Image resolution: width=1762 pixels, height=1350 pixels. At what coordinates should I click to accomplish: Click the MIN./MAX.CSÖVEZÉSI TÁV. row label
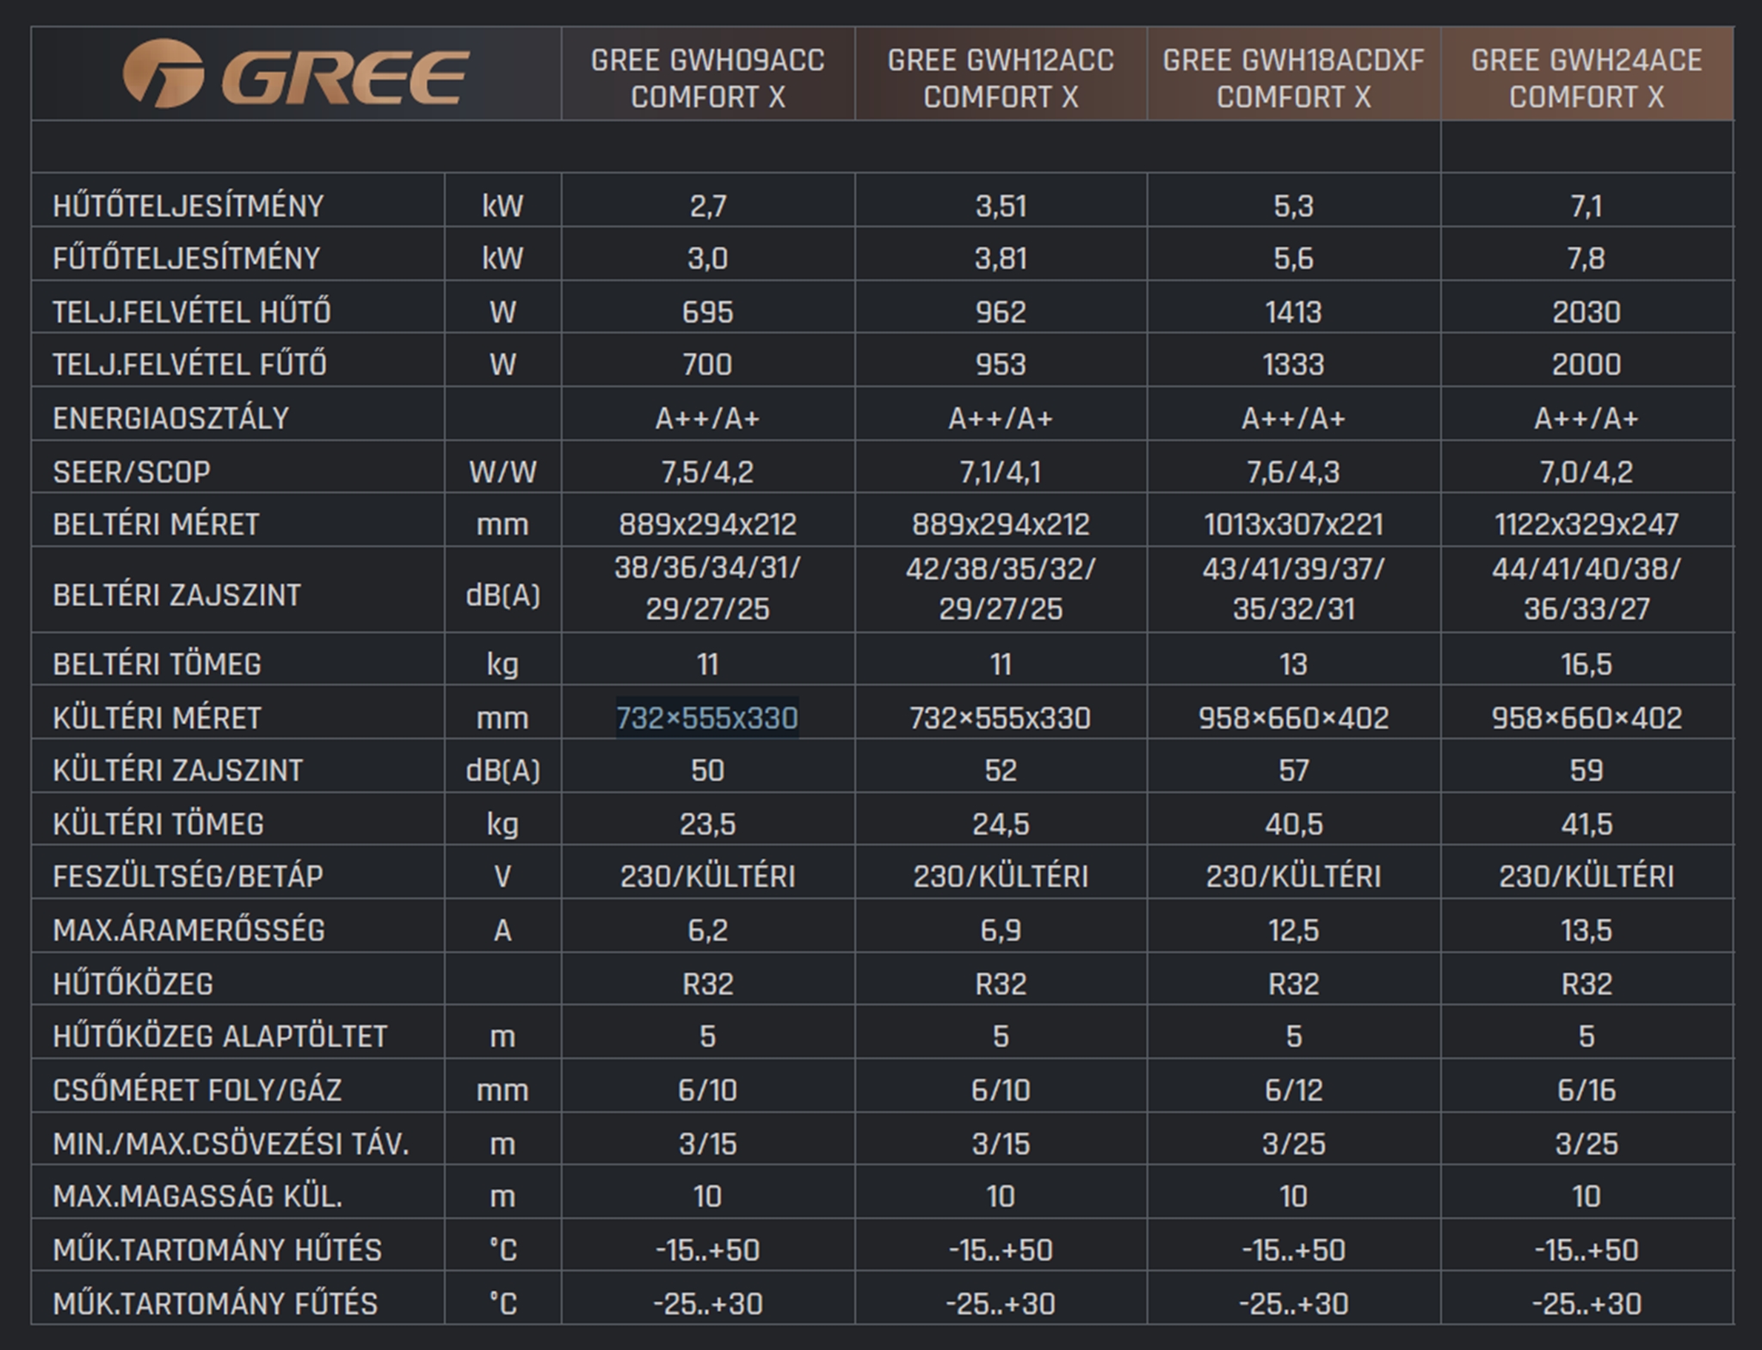click(231, 1143)
